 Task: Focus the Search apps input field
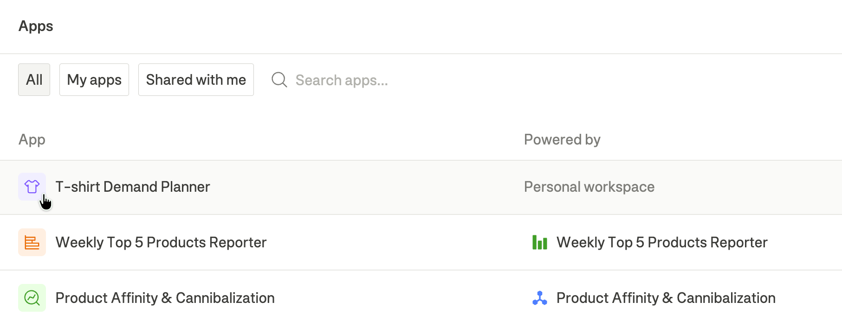tap(342, 80)
